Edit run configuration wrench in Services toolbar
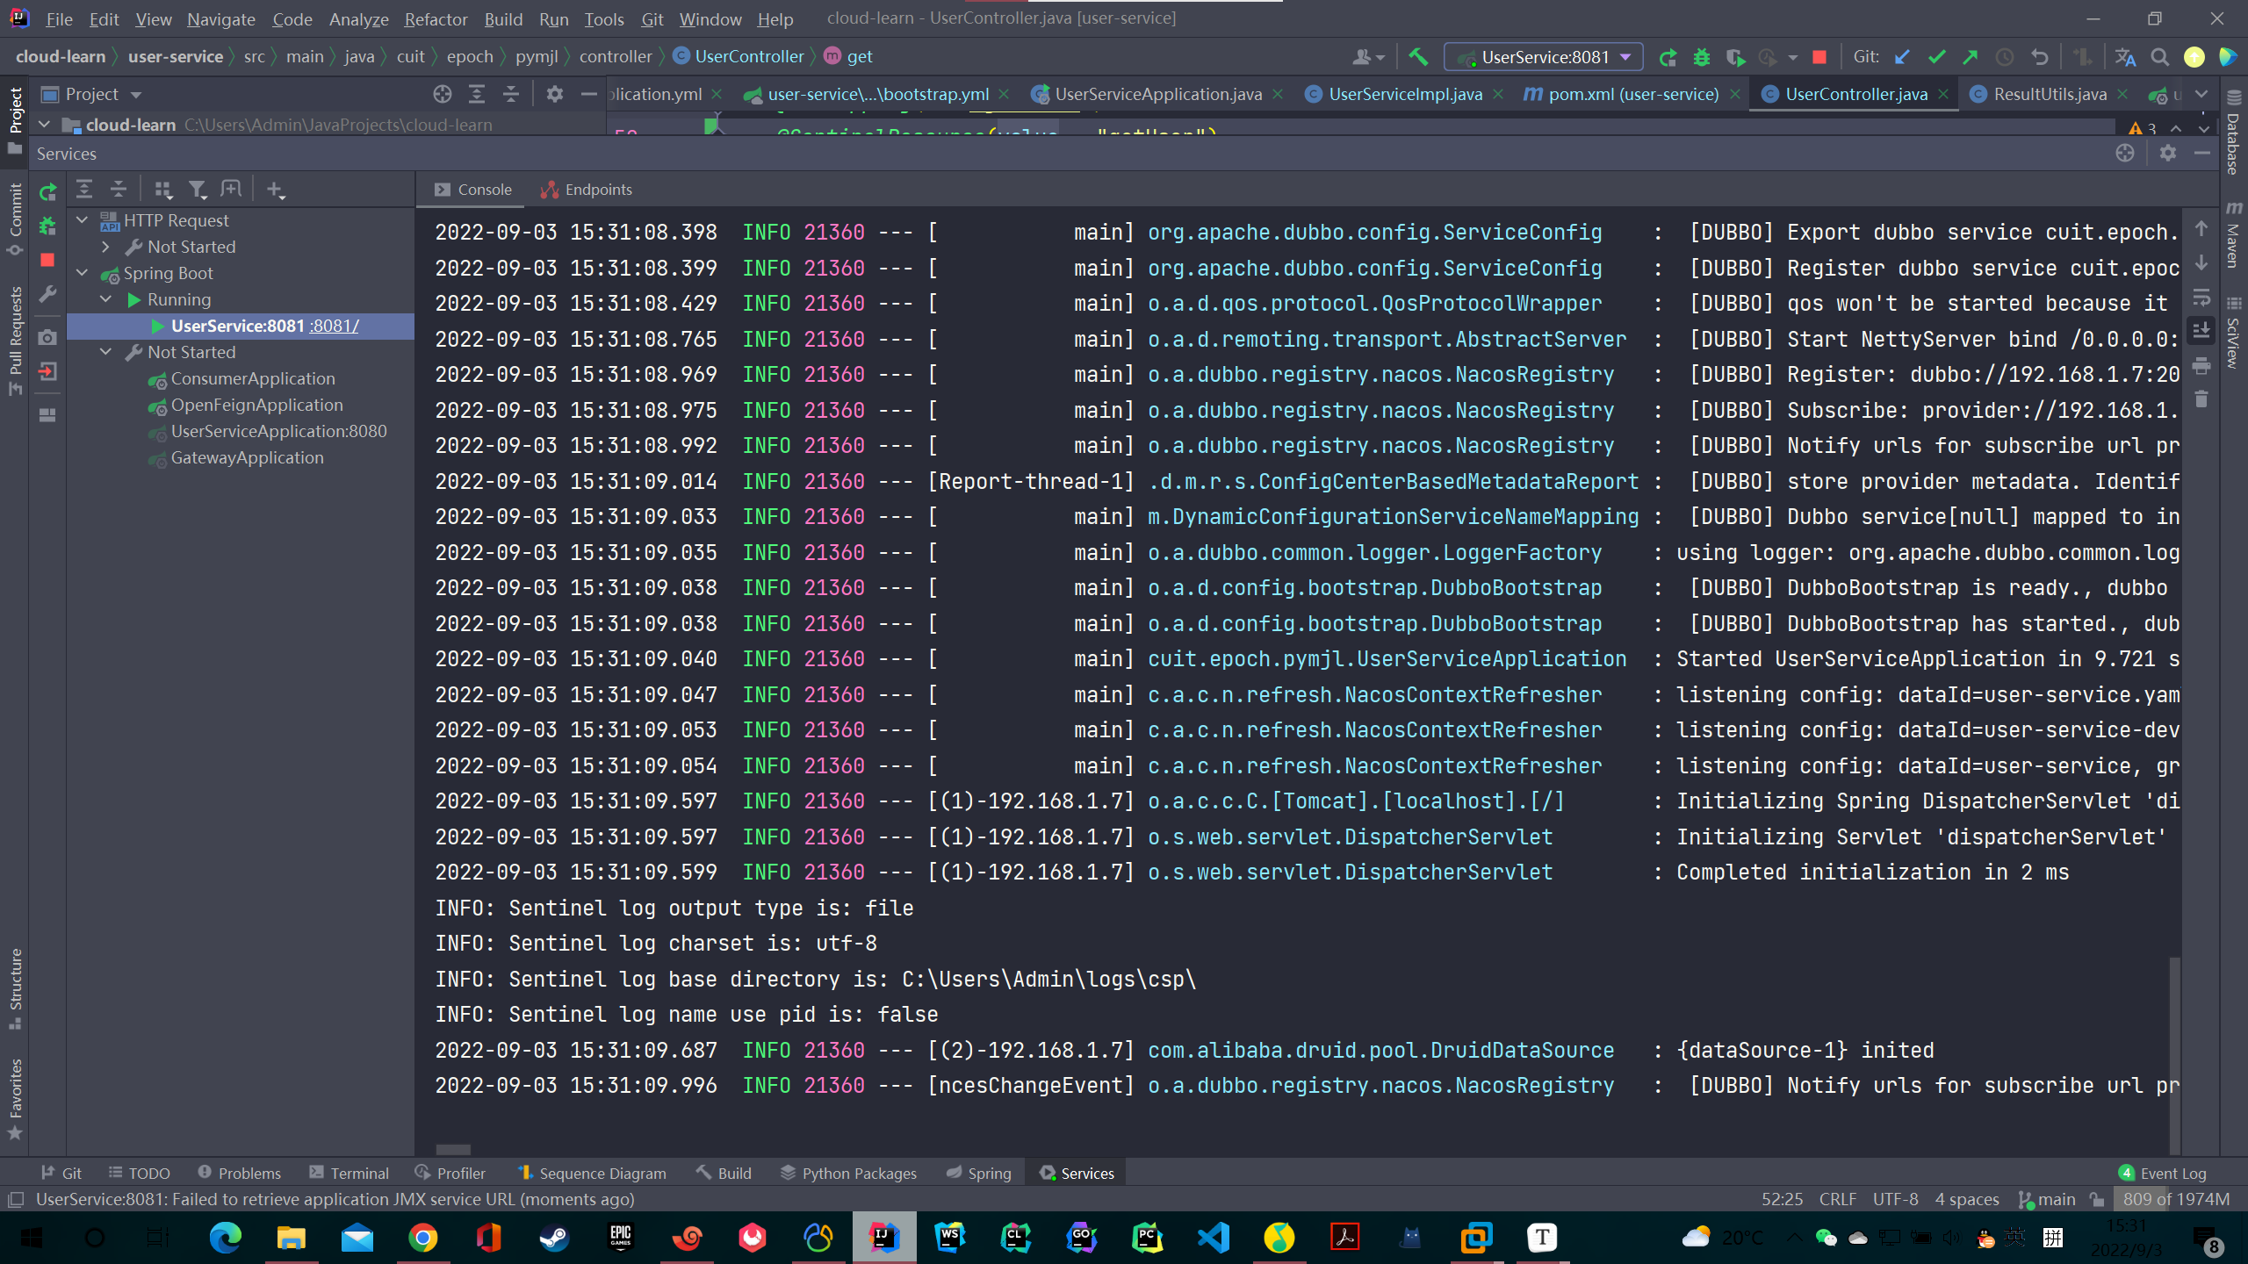Viewport: 2248px width, 1264px height. coord(47,293)
